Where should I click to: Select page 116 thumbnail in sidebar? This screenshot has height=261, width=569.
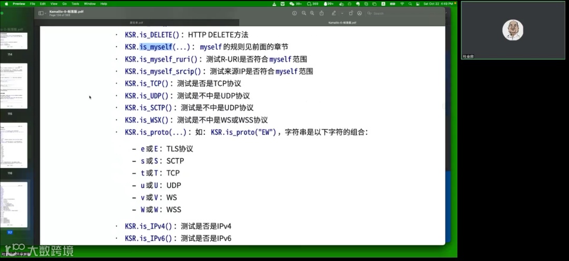[13, 145]
